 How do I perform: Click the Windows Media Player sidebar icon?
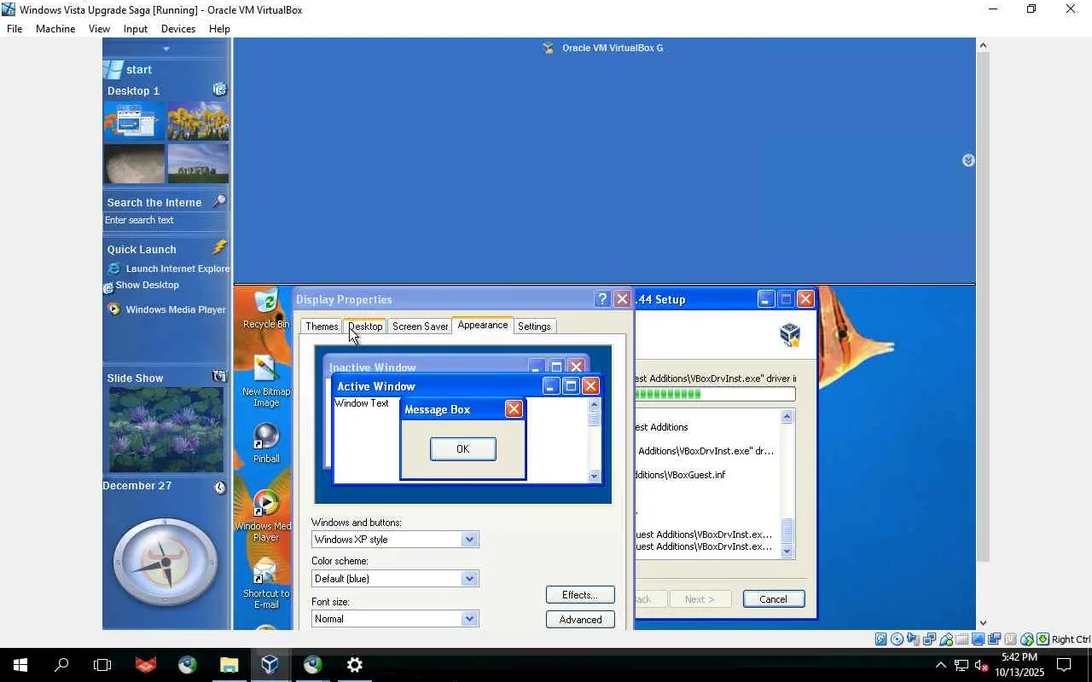coord(114,309)
